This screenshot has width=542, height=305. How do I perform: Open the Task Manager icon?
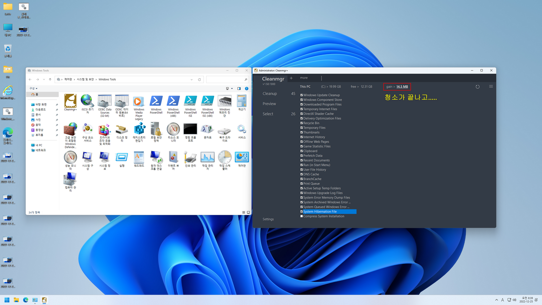(207, 160)
